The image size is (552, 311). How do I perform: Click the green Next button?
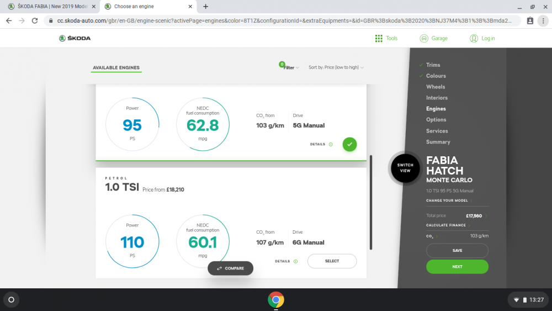(x=457, y=267)
